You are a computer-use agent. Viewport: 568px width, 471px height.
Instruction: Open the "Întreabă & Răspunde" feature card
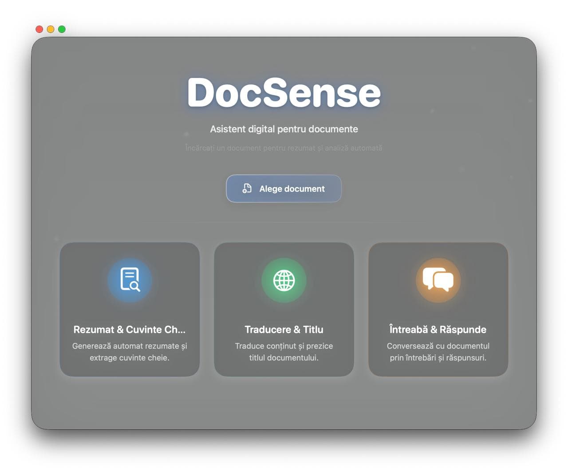pyautogui.click(x=438, y=309)
